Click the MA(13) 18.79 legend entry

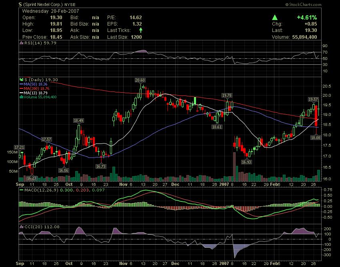point(33,93)
